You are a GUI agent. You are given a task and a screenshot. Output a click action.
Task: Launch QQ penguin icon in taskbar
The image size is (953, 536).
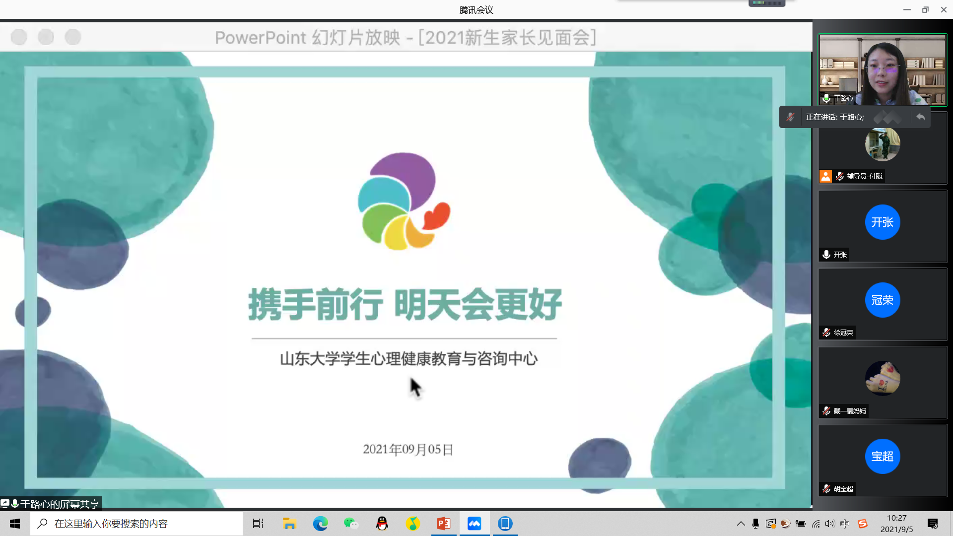382,524
